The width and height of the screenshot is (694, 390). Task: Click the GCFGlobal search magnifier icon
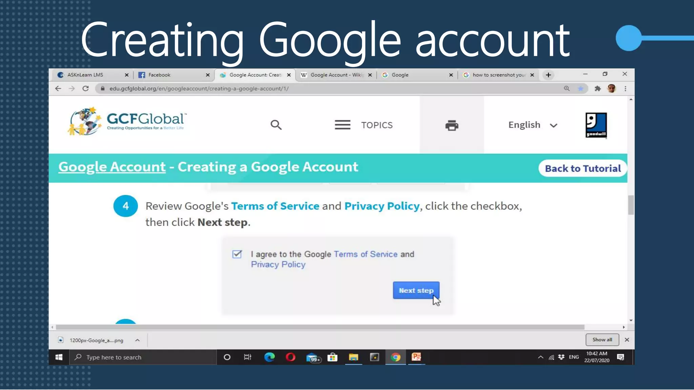276,125
